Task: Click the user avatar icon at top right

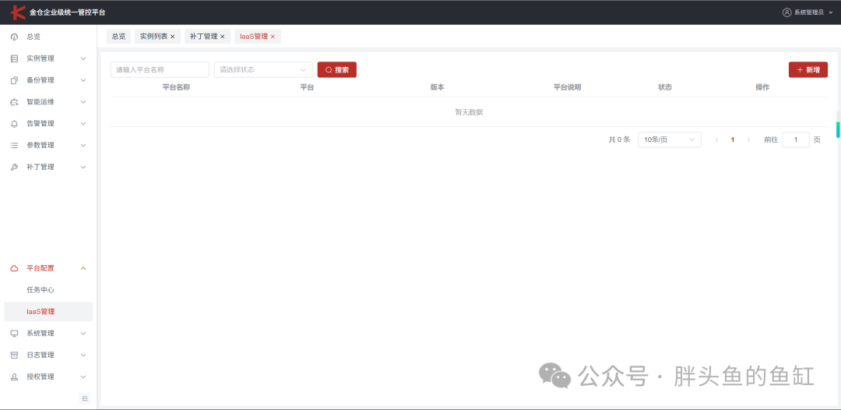Action: pos(786,12)
